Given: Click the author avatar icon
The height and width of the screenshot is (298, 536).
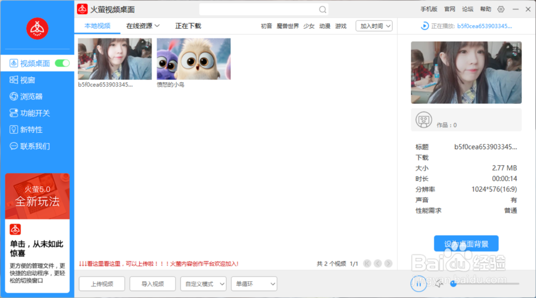Looking at the screenshot, I should point(423,120).
